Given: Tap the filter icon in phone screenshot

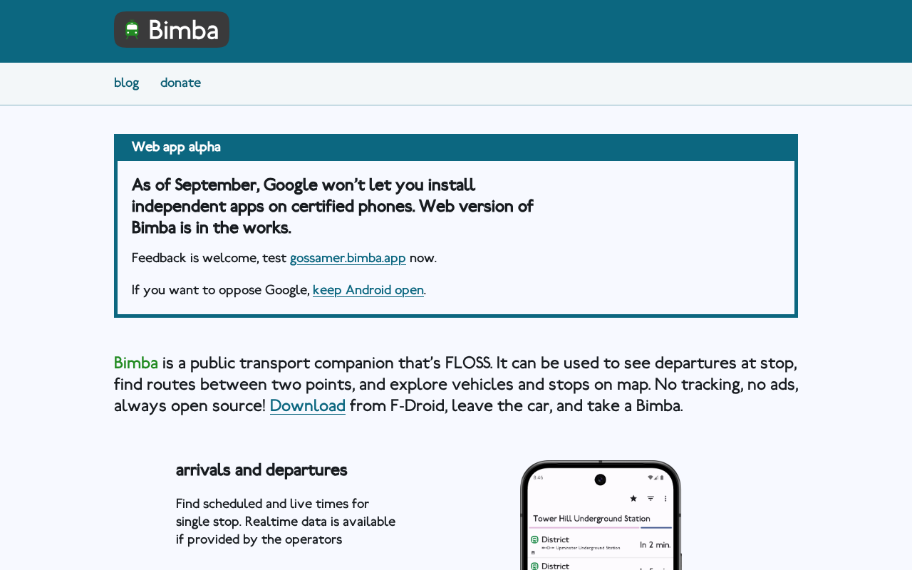Looking at the screenshot, I should click(651, 499).
